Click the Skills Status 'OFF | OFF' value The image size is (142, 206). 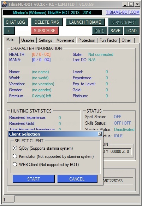(123, 123)
